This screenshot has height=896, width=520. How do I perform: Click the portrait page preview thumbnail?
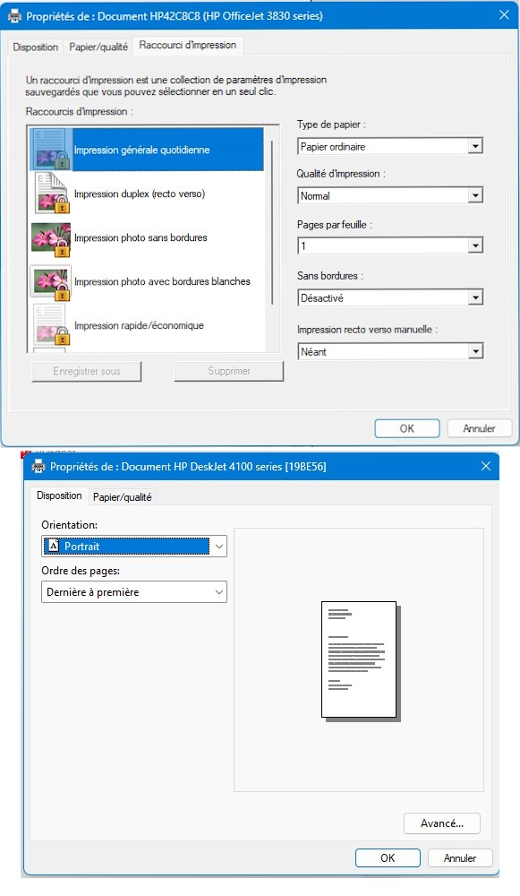pos(360,660)
